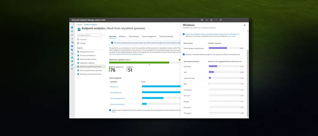Click info icon beside Cloud management capability
This screenshot has width=318, height=136.
(x=125, y=99)
